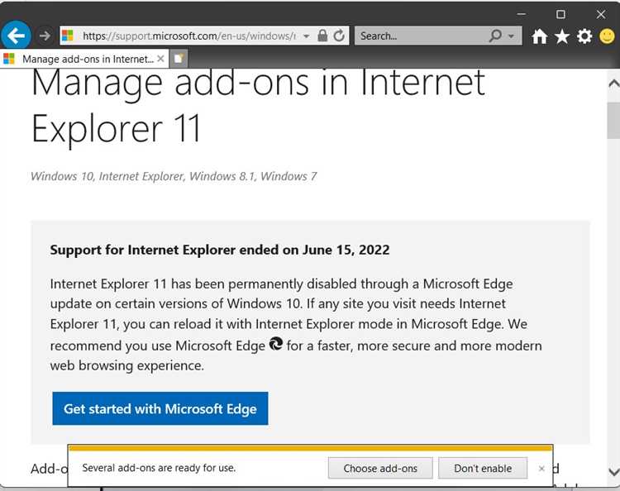This screenshot has height=491, width=620.
Task: Click the blue Back arrow button
Action: (x=16, y=36)
